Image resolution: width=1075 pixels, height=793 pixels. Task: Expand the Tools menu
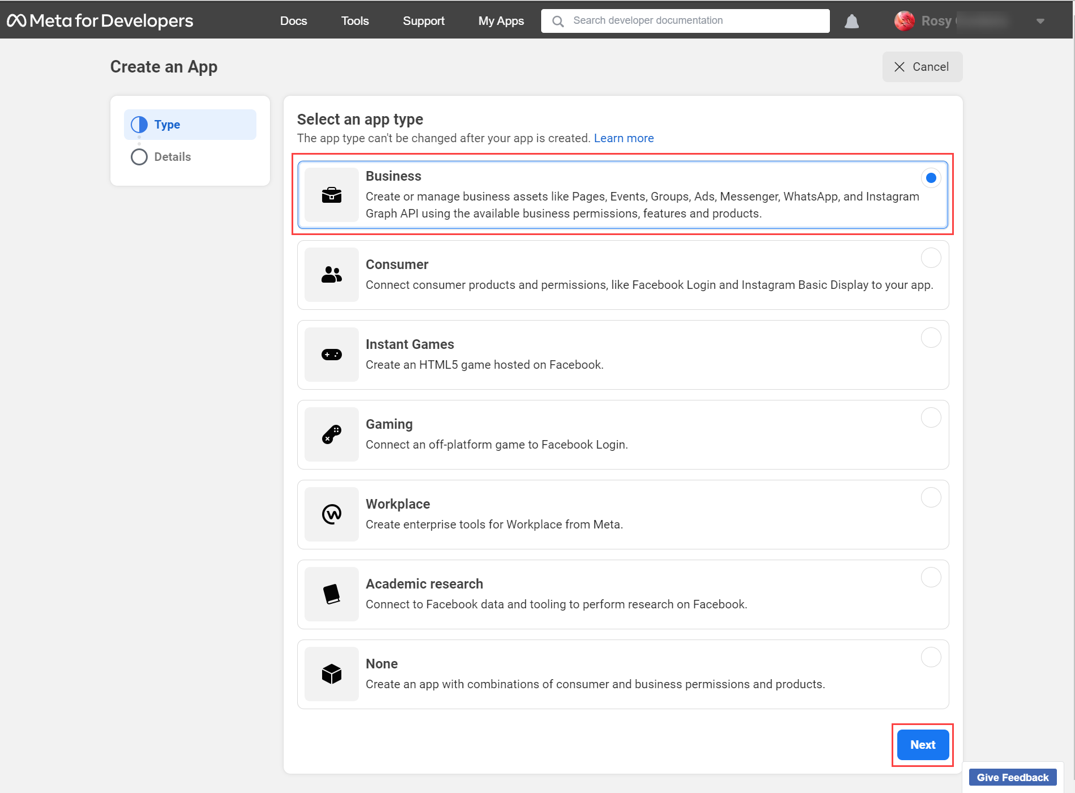(354, 20)
